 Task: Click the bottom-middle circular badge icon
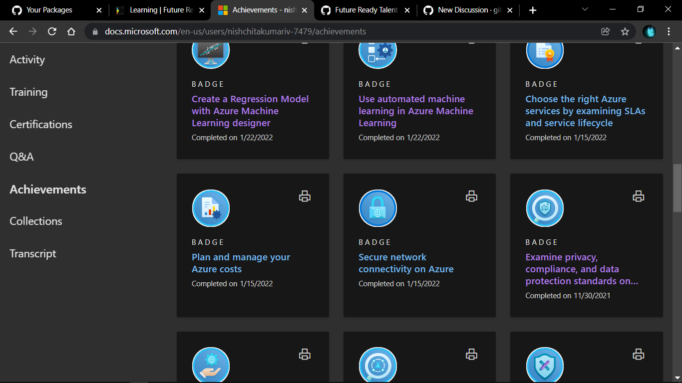(x=377, y=365)
